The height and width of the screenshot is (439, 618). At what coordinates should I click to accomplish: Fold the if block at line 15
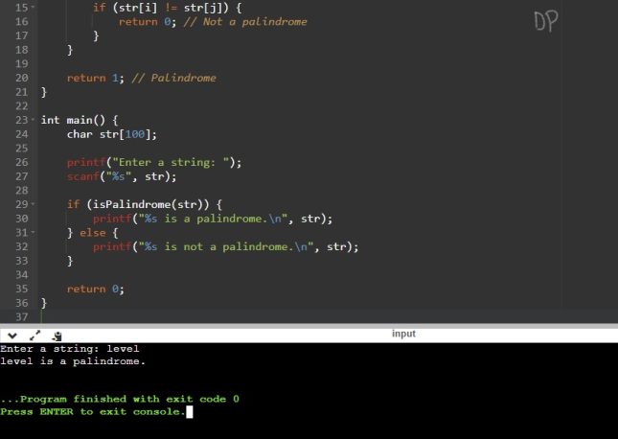tap(33, 7)
